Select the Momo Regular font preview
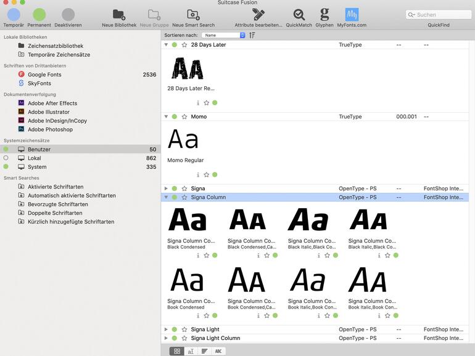 coord(183,140)
